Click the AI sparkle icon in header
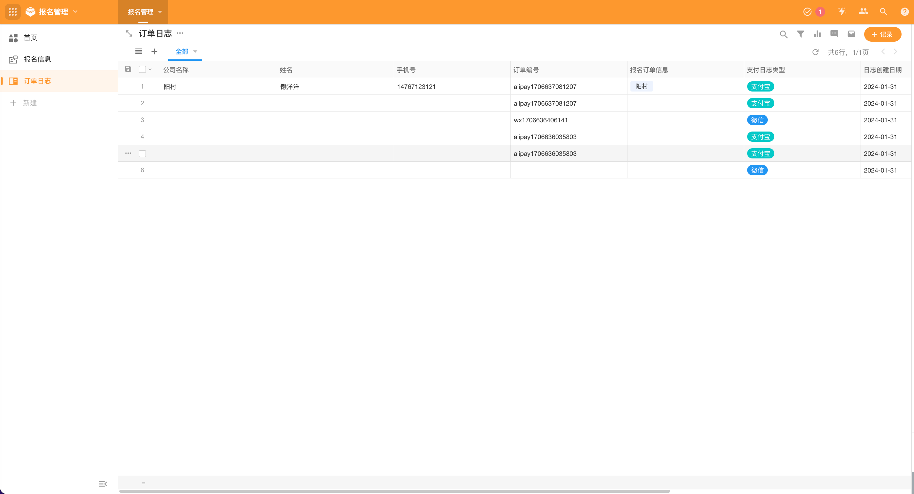Screen dimensions: 914x494 (842, 12)
